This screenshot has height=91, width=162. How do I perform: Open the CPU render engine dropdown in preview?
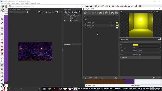[157, 12]
